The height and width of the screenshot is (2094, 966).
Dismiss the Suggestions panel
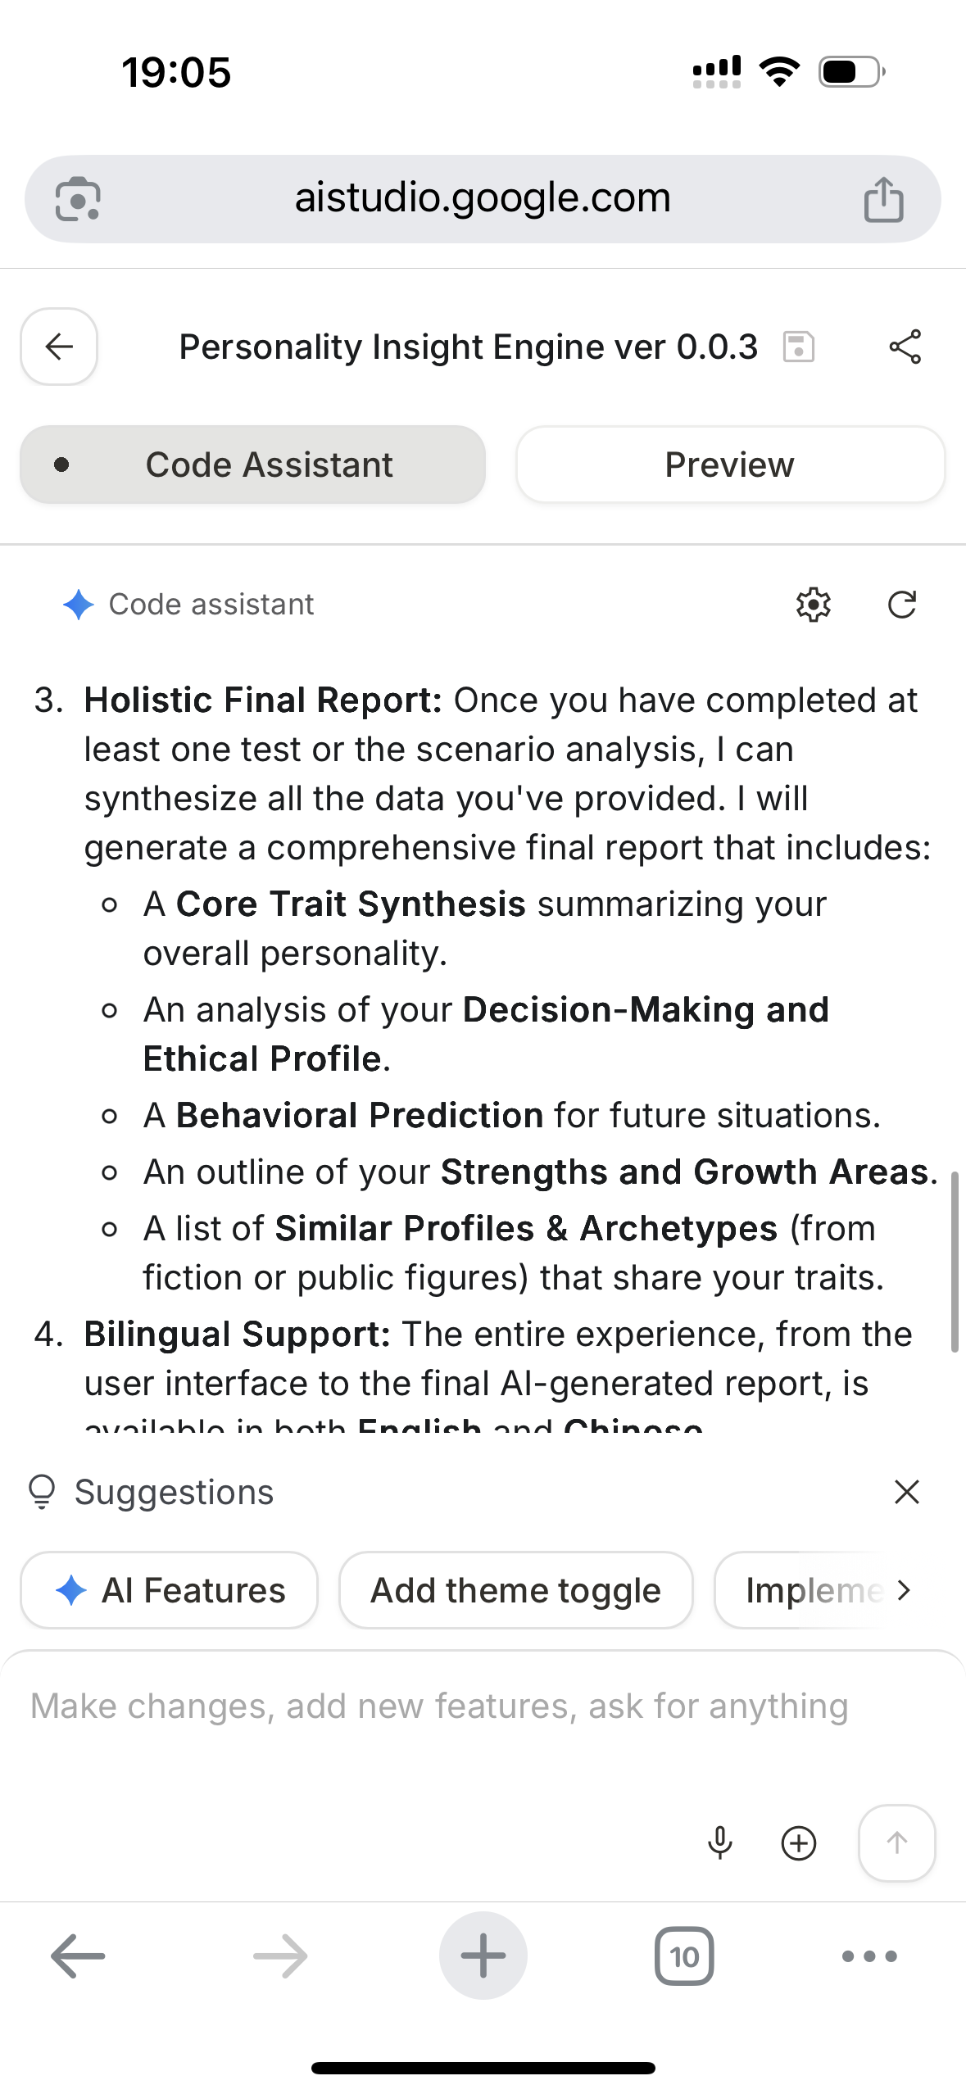[906, 1492]
